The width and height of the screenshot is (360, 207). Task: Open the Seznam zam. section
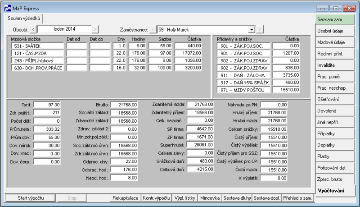pyautogui.click(x=335, y=19)
